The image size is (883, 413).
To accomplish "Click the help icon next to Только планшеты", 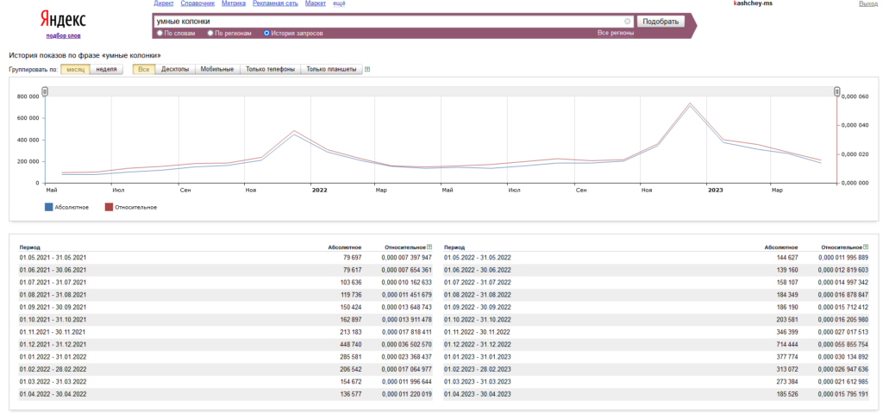I will (x=367, y=69).
